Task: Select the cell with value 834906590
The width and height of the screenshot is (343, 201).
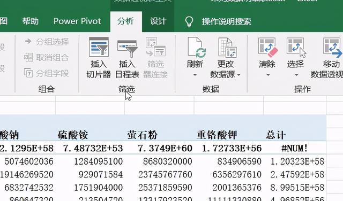Action: pyautogui.click(x=229, y=161)
